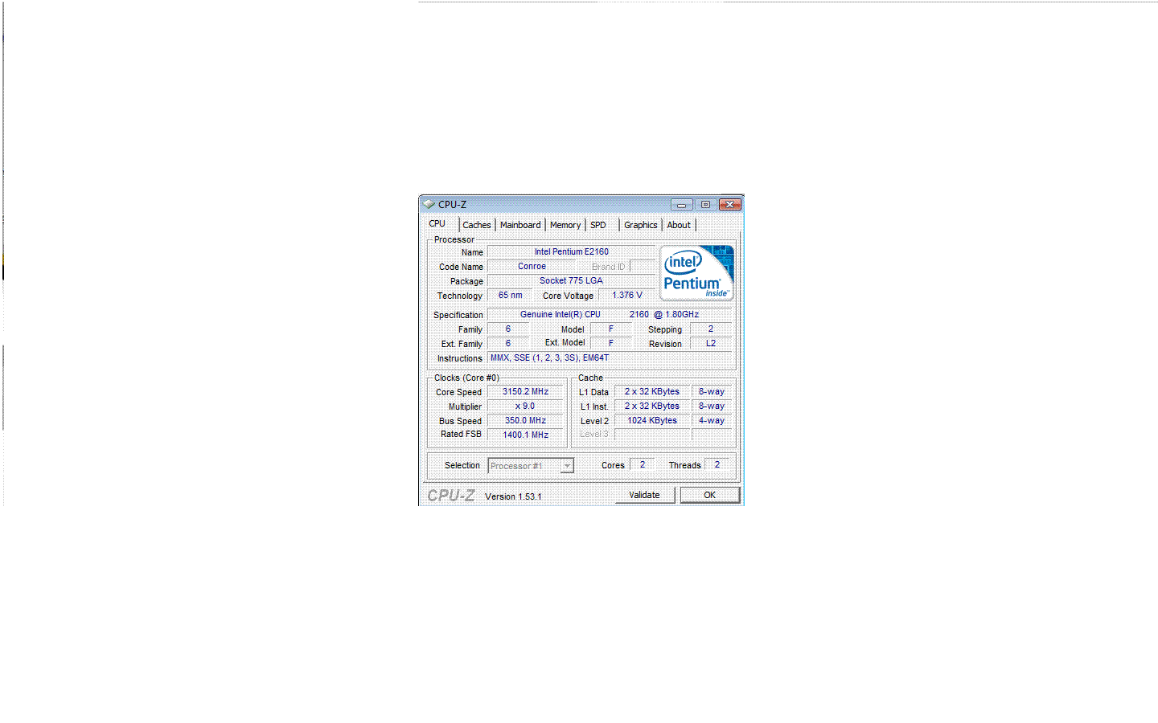Switch to the Caches tab
This screenshot has height=723, width=1158.
tap(477, 225)
